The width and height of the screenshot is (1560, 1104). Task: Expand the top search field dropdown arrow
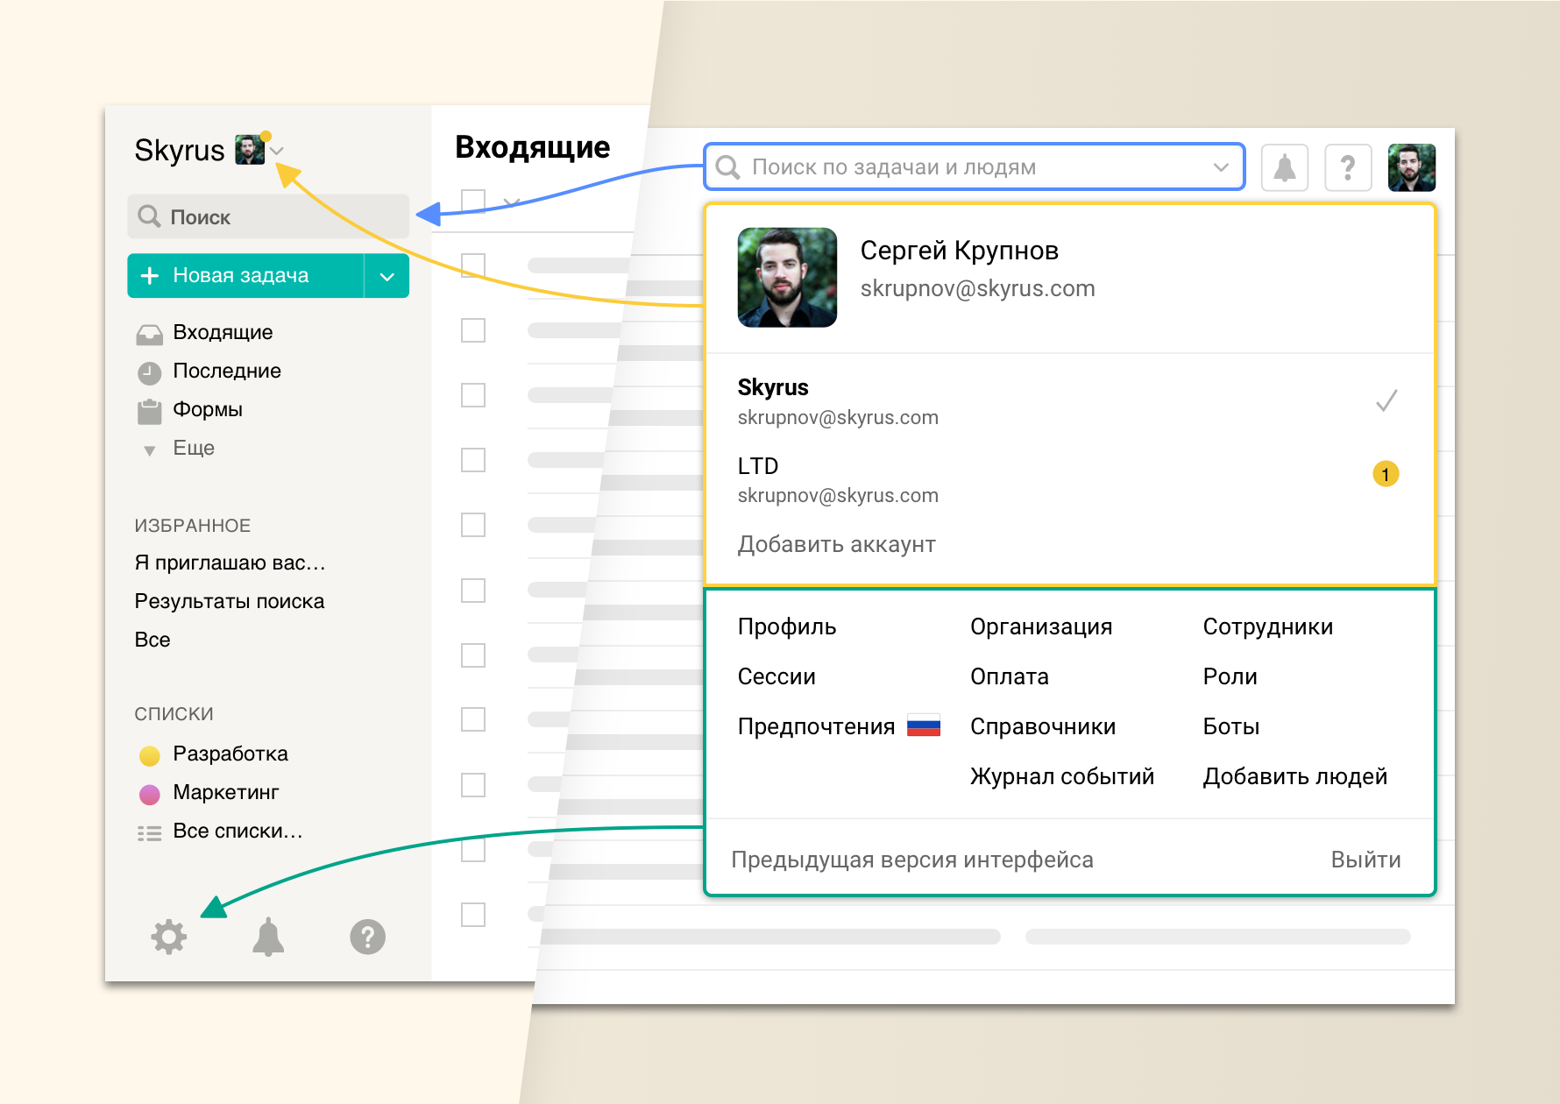click(x=1221, y=167)
